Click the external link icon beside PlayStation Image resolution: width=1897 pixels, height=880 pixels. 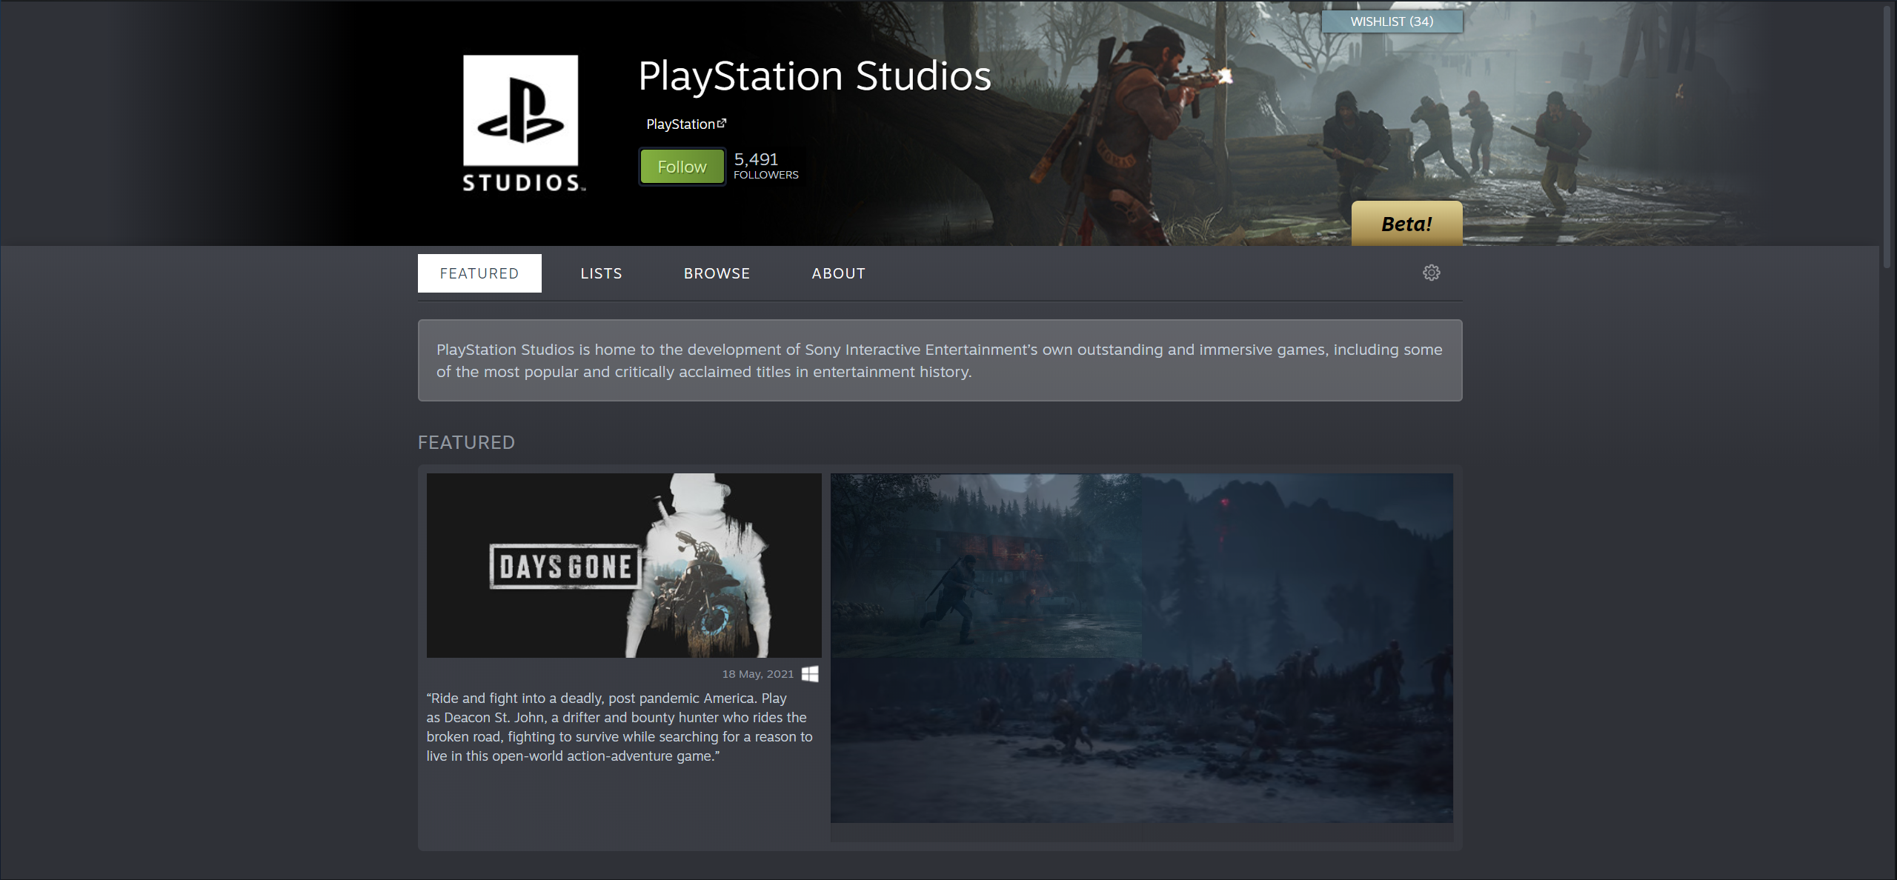[722, 123]
